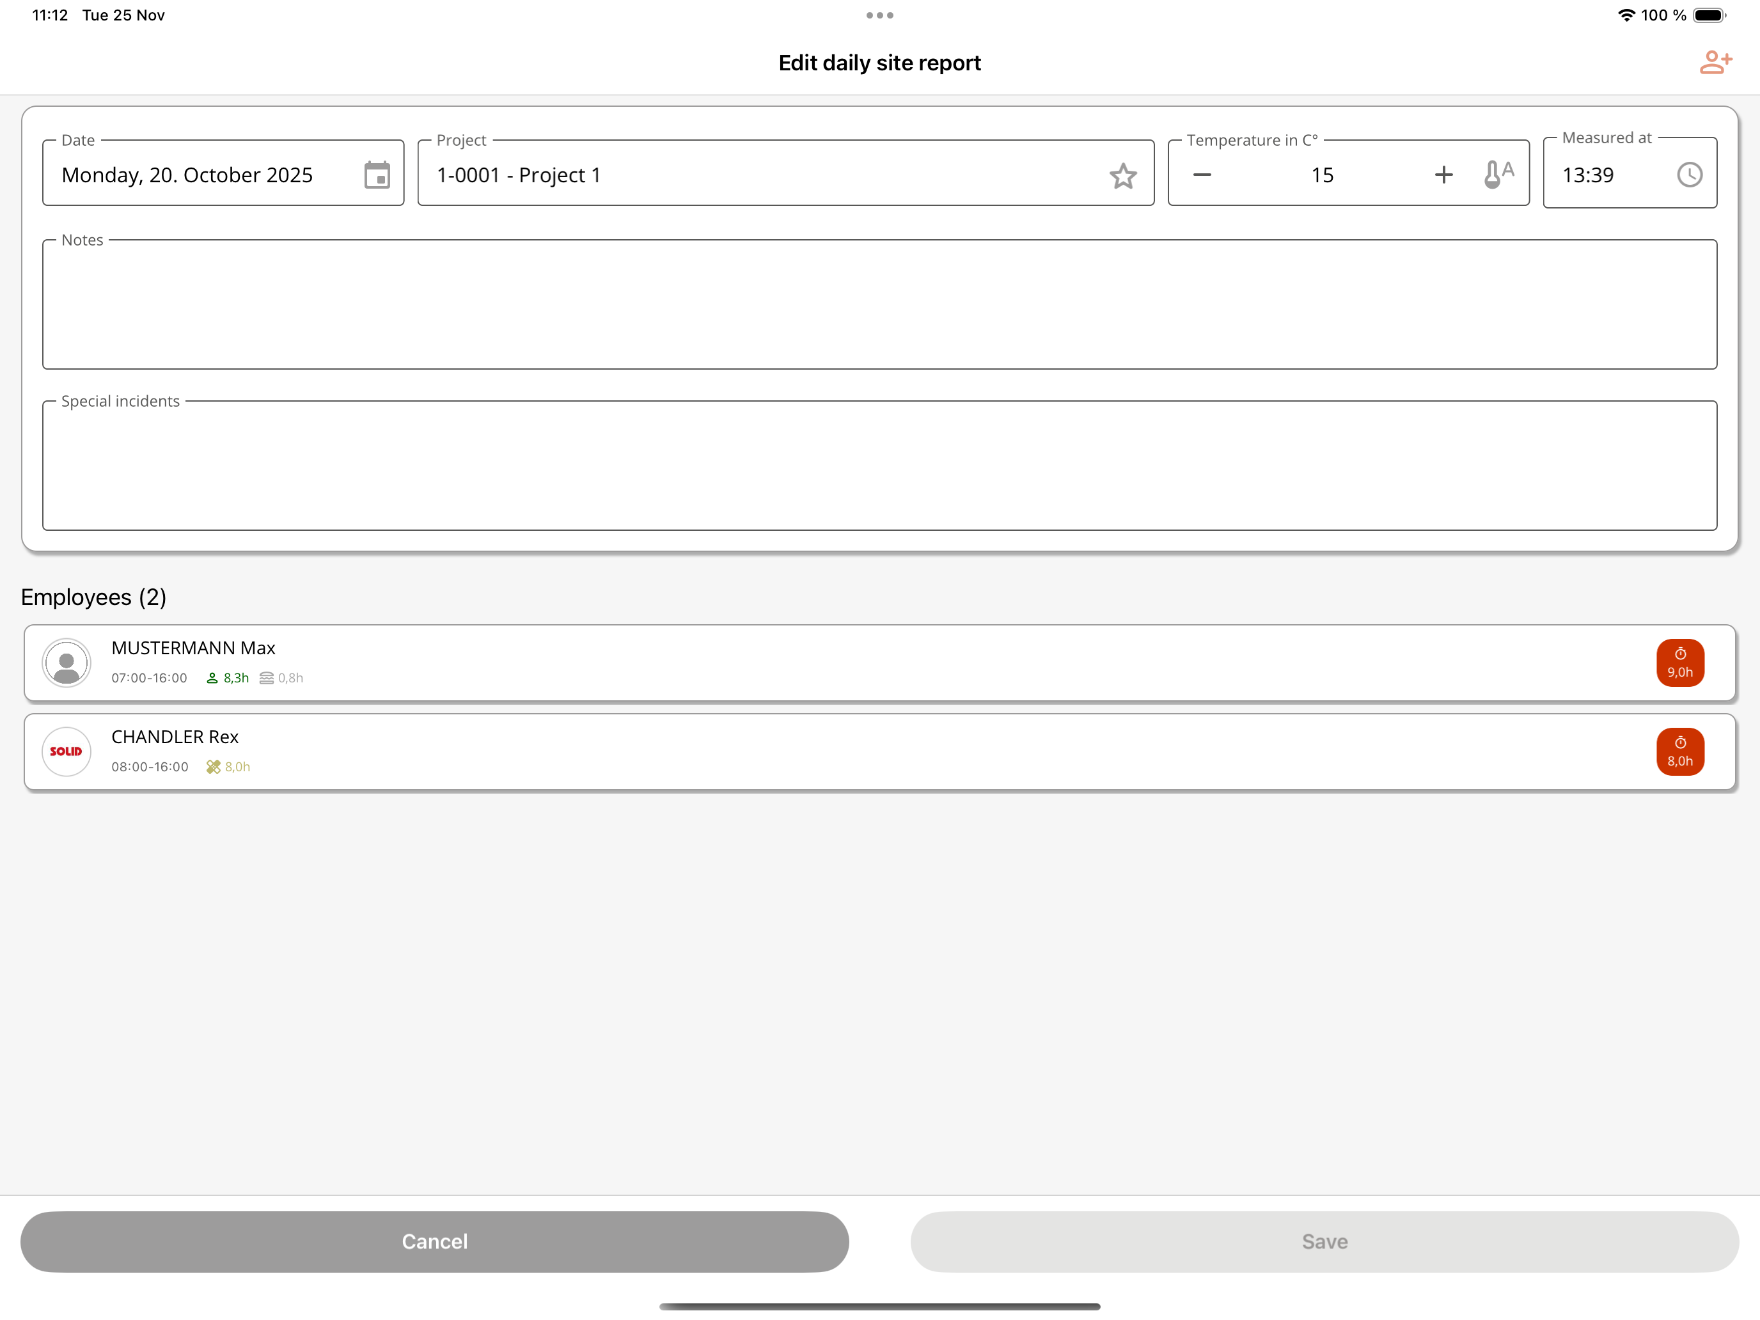Select the Date field Monday, 20. October 2025

point(223,173)
